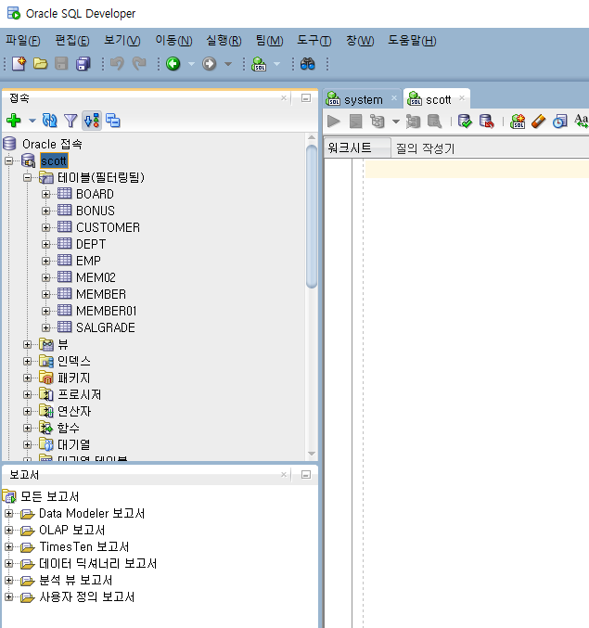
Task: Click the Run Script icon
Action: pyautogui.click(x=355, y=121)
